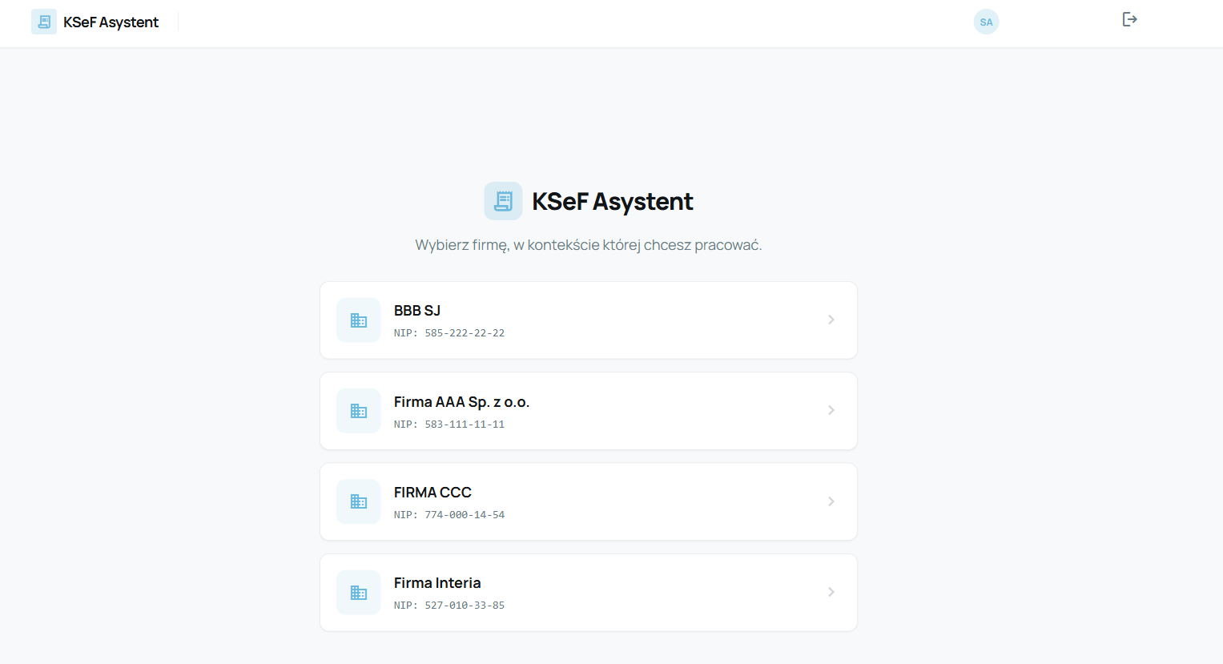Open Firma AAA Sp. z o.o. chevron arrow
The image size is (1223, 664).
pos(831,410)
